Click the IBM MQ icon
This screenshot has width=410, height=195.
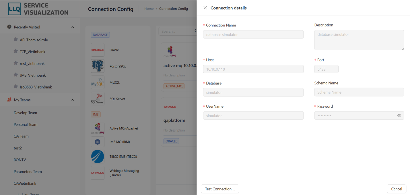(x=98, y=142)
